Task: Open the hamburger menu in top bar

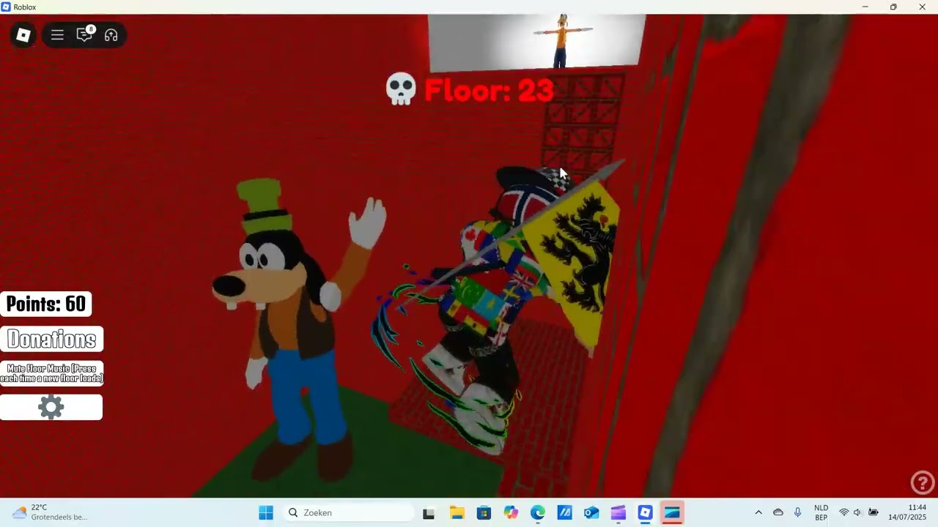Action: pos(57,35)
